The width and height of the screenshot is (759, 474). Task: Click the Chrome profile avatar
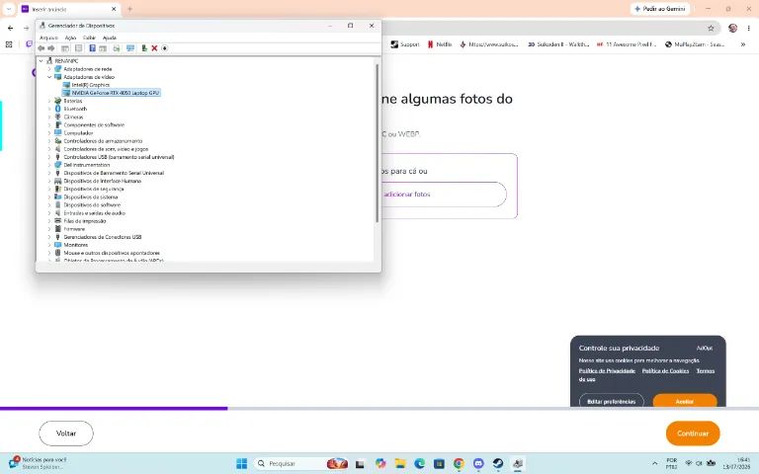pos(733,28)
